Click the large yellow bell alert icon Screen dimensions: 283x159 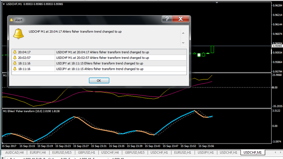(18, 33)
